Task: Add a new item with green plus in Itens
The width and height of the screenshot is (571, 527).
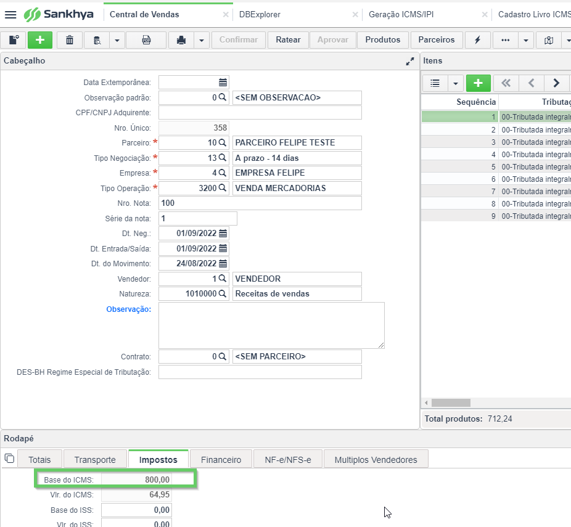Action: click(x=478, y=83)
